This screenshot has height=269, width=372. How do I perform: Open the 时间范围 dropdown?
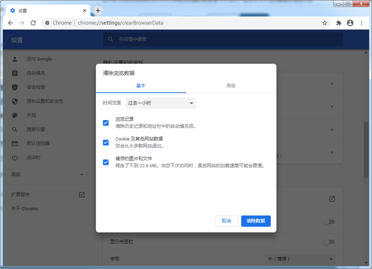[160, 103]
